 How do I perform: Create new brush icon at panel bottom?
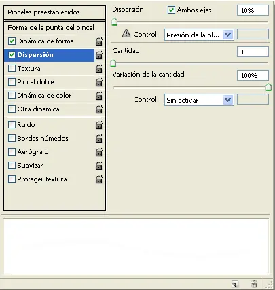pos(235,284)
